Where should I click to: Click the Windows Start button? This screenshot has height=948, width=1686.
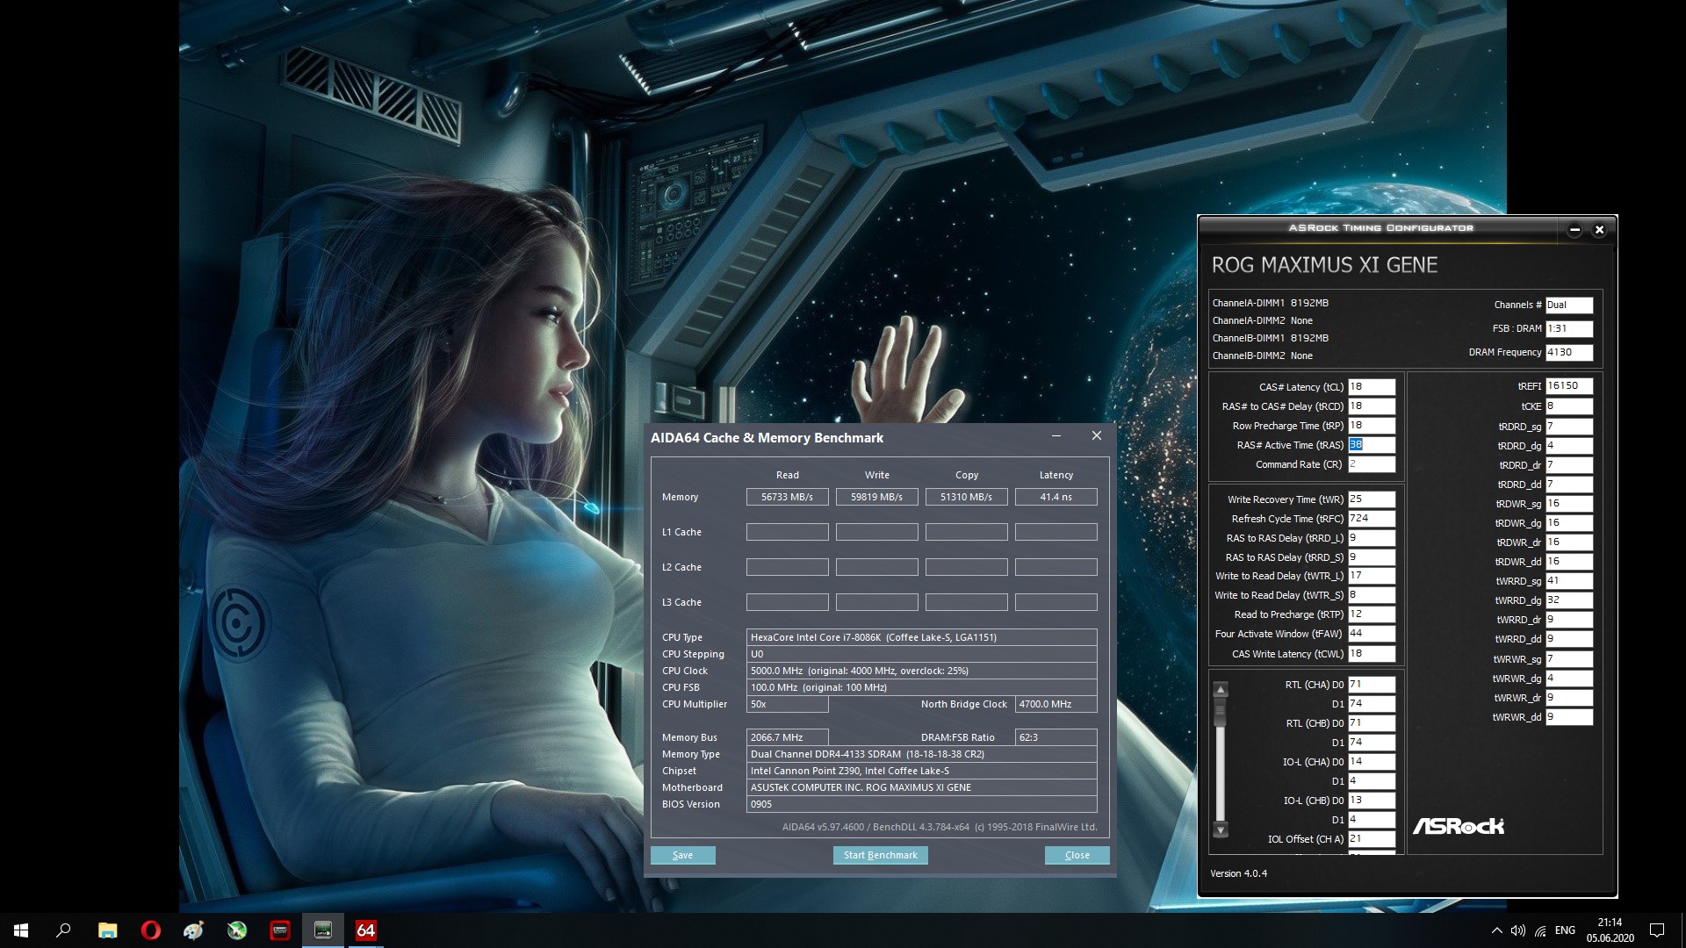(21, 930)
